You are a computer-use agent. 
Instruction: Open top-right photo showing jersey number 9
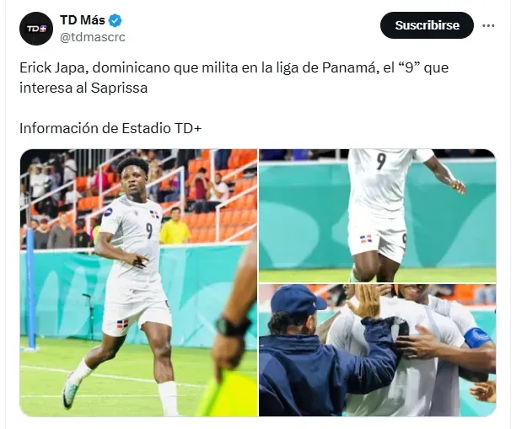pos(378,215)
